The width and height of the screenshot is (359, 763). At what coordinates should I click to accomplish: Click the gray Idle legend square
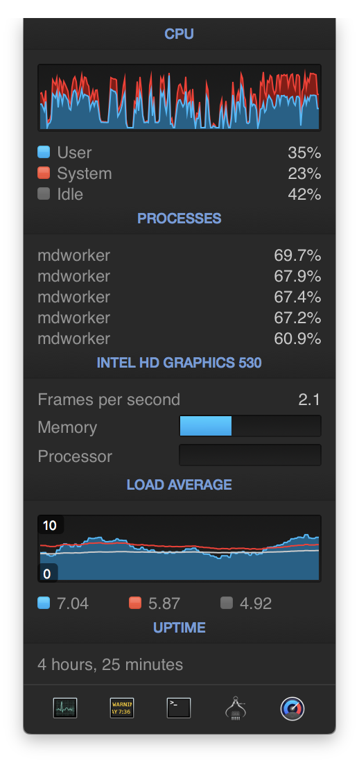(44, 194)
